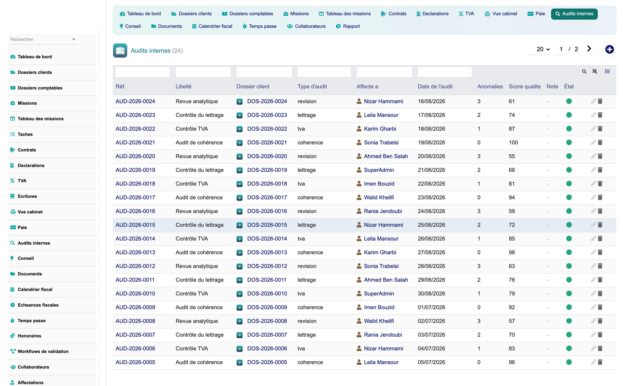Go to next page with chevron arrow
Viewport: 623px width, 386px height.
[589, 49]
